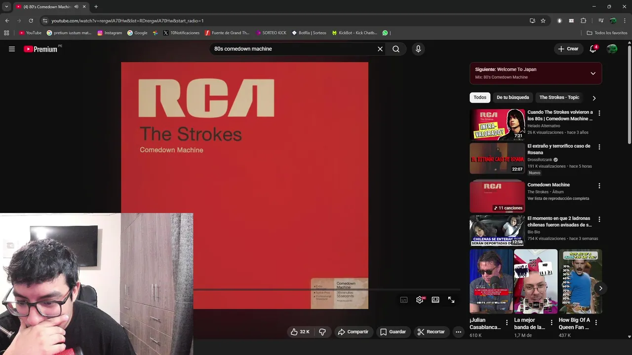Open a new Chrome tab
Viewport: 632px width, 355px height.
96,7
